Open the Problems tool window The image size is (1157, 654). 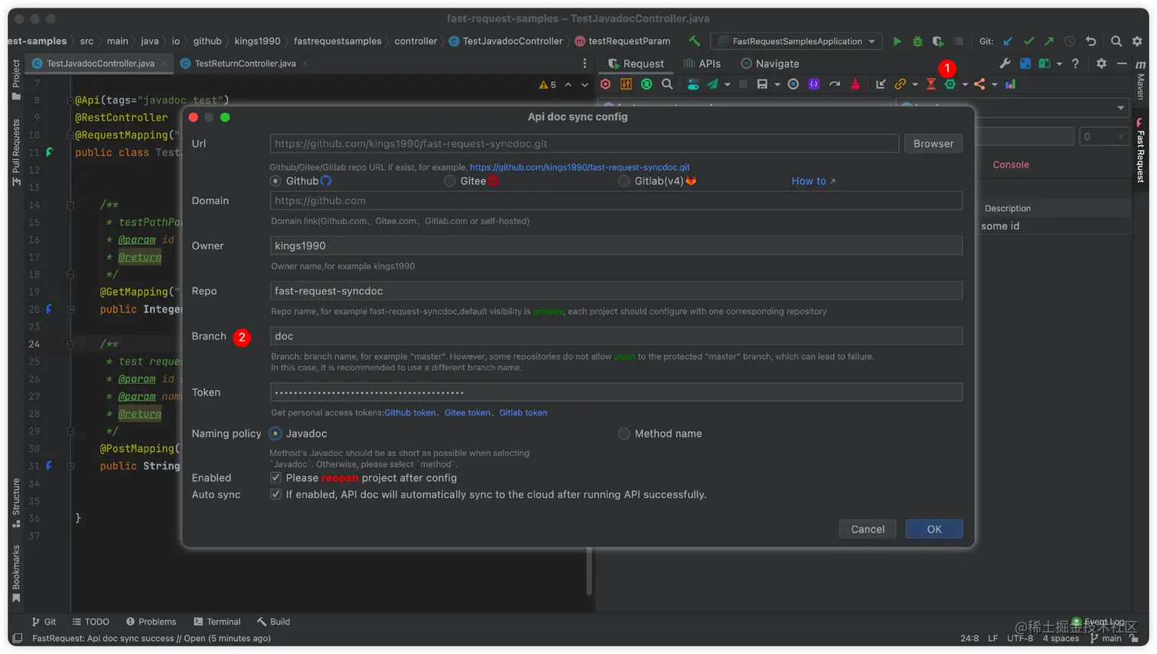[x=151, y=622]
